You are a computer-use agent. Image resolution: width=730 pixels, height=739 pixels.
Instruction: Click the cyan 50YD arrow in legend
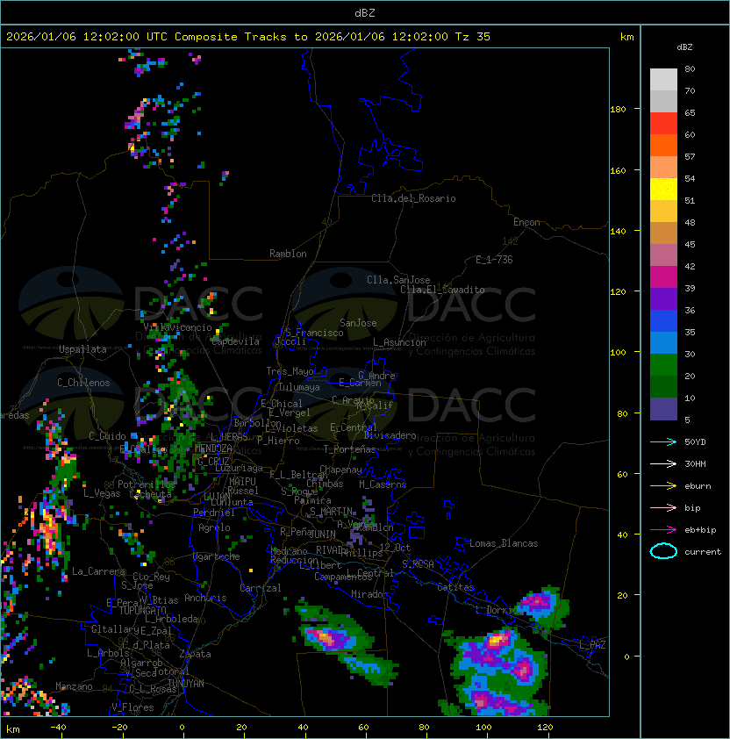[x=663, y=441]
